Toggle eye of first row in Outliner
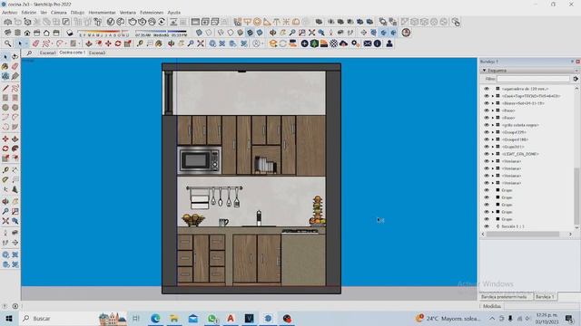Viewport: 581px width, 326px height. coord(487,89)
